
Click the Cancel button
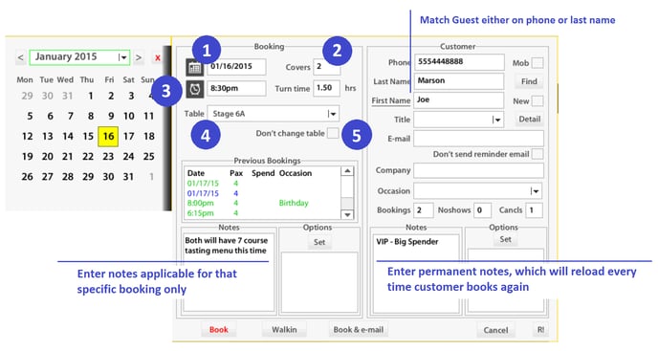[495, 330]
